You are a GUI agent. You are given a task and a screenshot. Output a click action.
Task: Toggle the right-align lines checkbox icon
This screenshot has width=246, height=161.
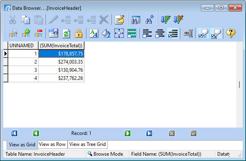click(173, 33)
